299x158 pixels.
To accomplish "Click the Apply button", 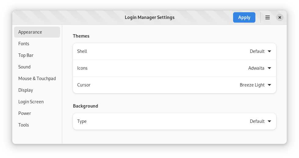I will click(x=244, y=17).
